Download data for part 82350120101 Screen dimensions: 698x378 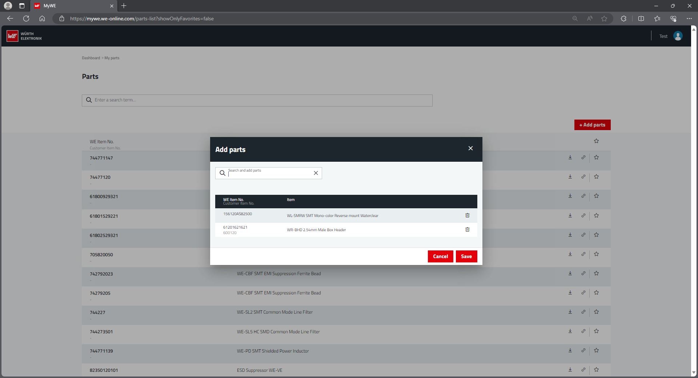570,370
